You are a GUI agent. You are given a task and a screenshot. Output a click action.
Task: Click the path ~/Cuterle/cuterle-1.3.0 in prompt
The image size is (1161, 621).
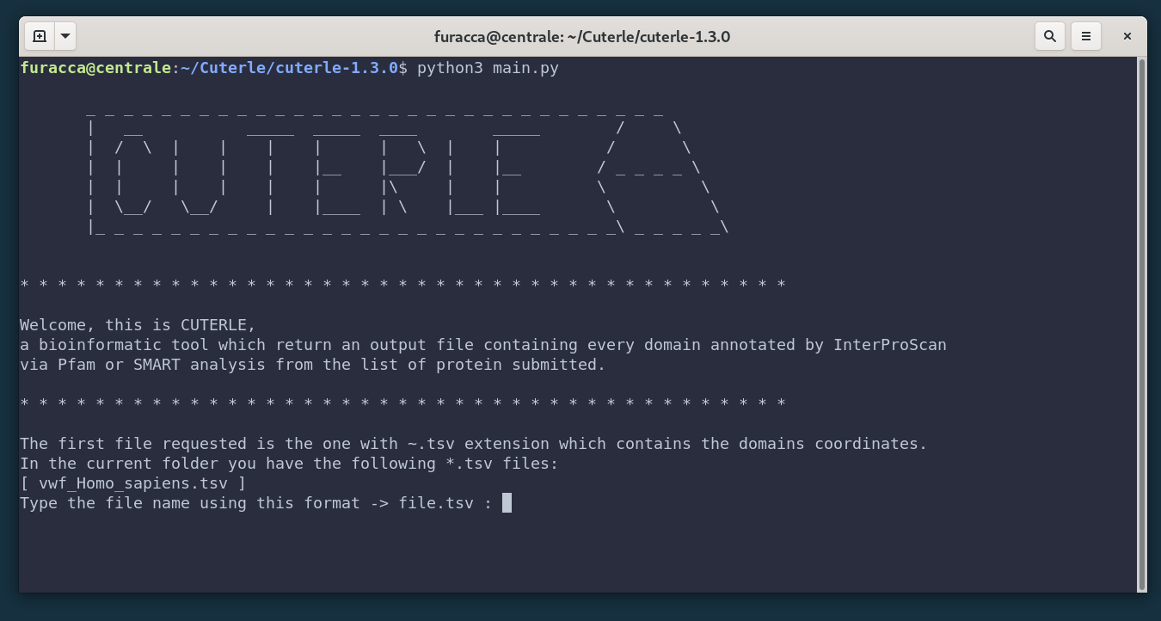click(290, 68)
